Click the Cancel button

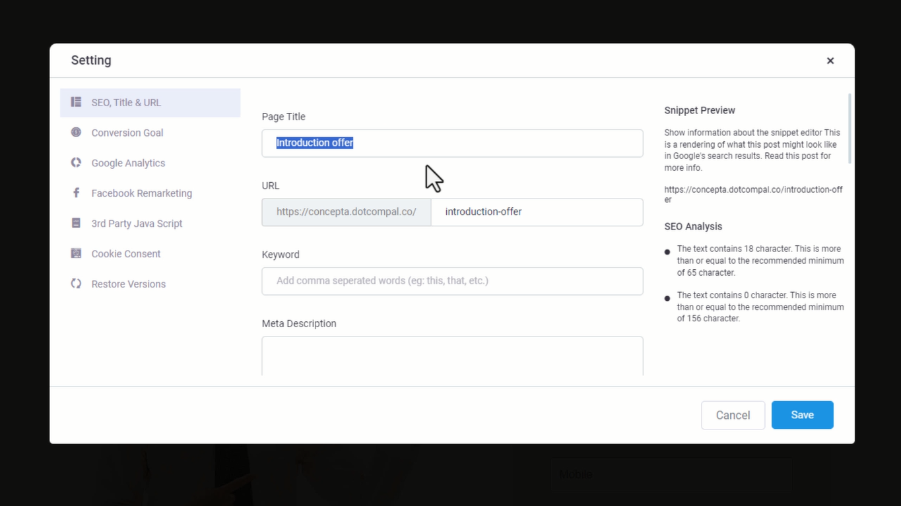(x=733, y=415)
